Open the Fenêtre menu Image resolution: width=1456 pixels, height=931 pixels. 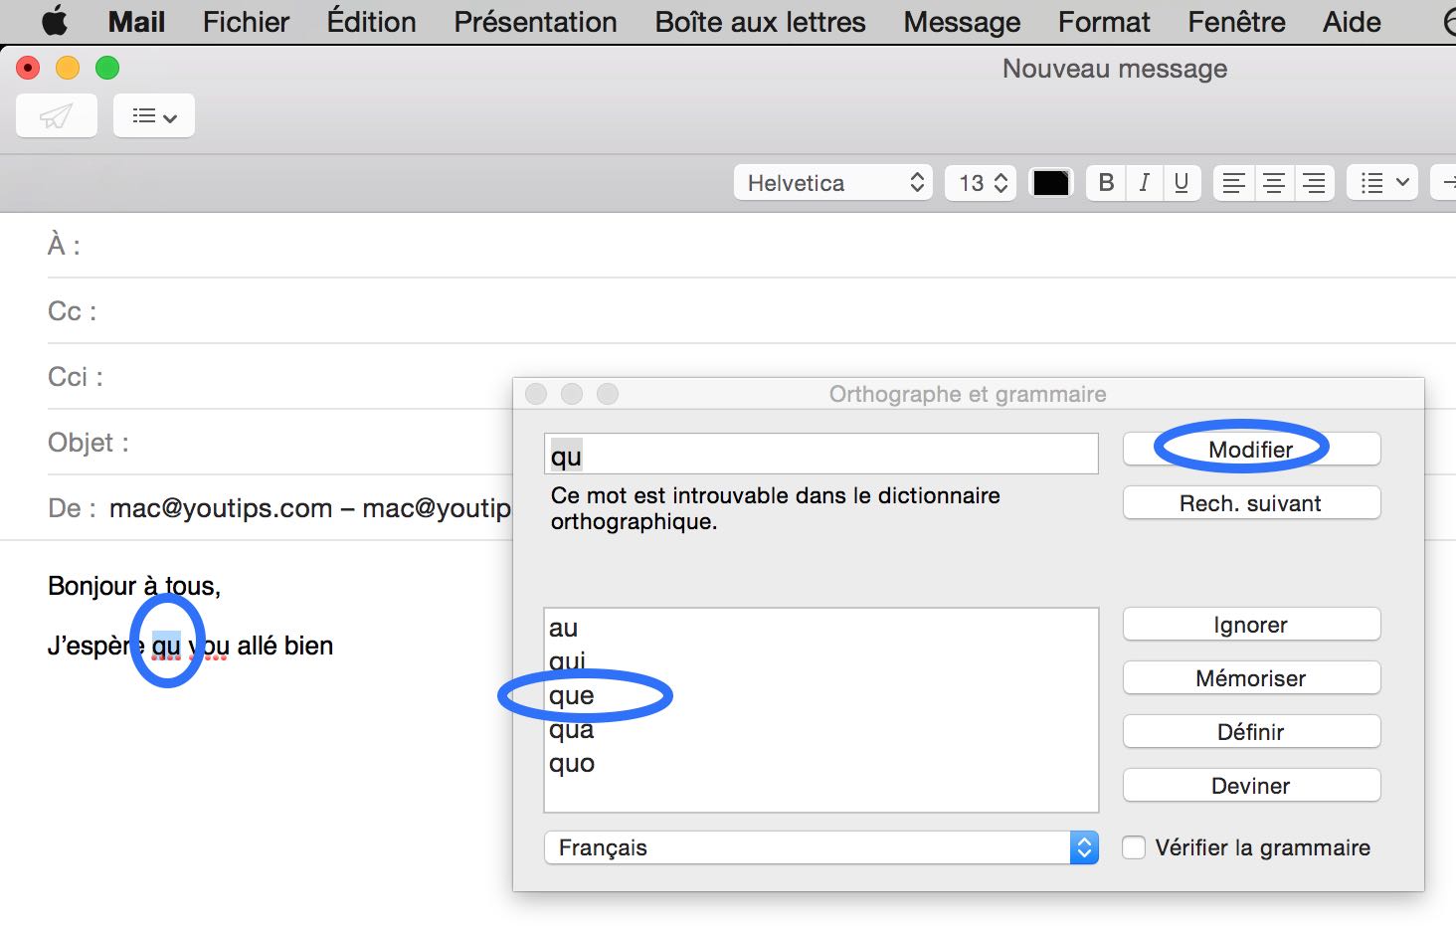(1236, 22)
